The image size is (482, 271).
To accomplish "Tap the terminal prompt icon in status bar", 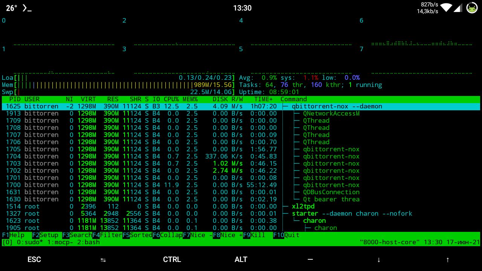I will click(x=27, y=8).
